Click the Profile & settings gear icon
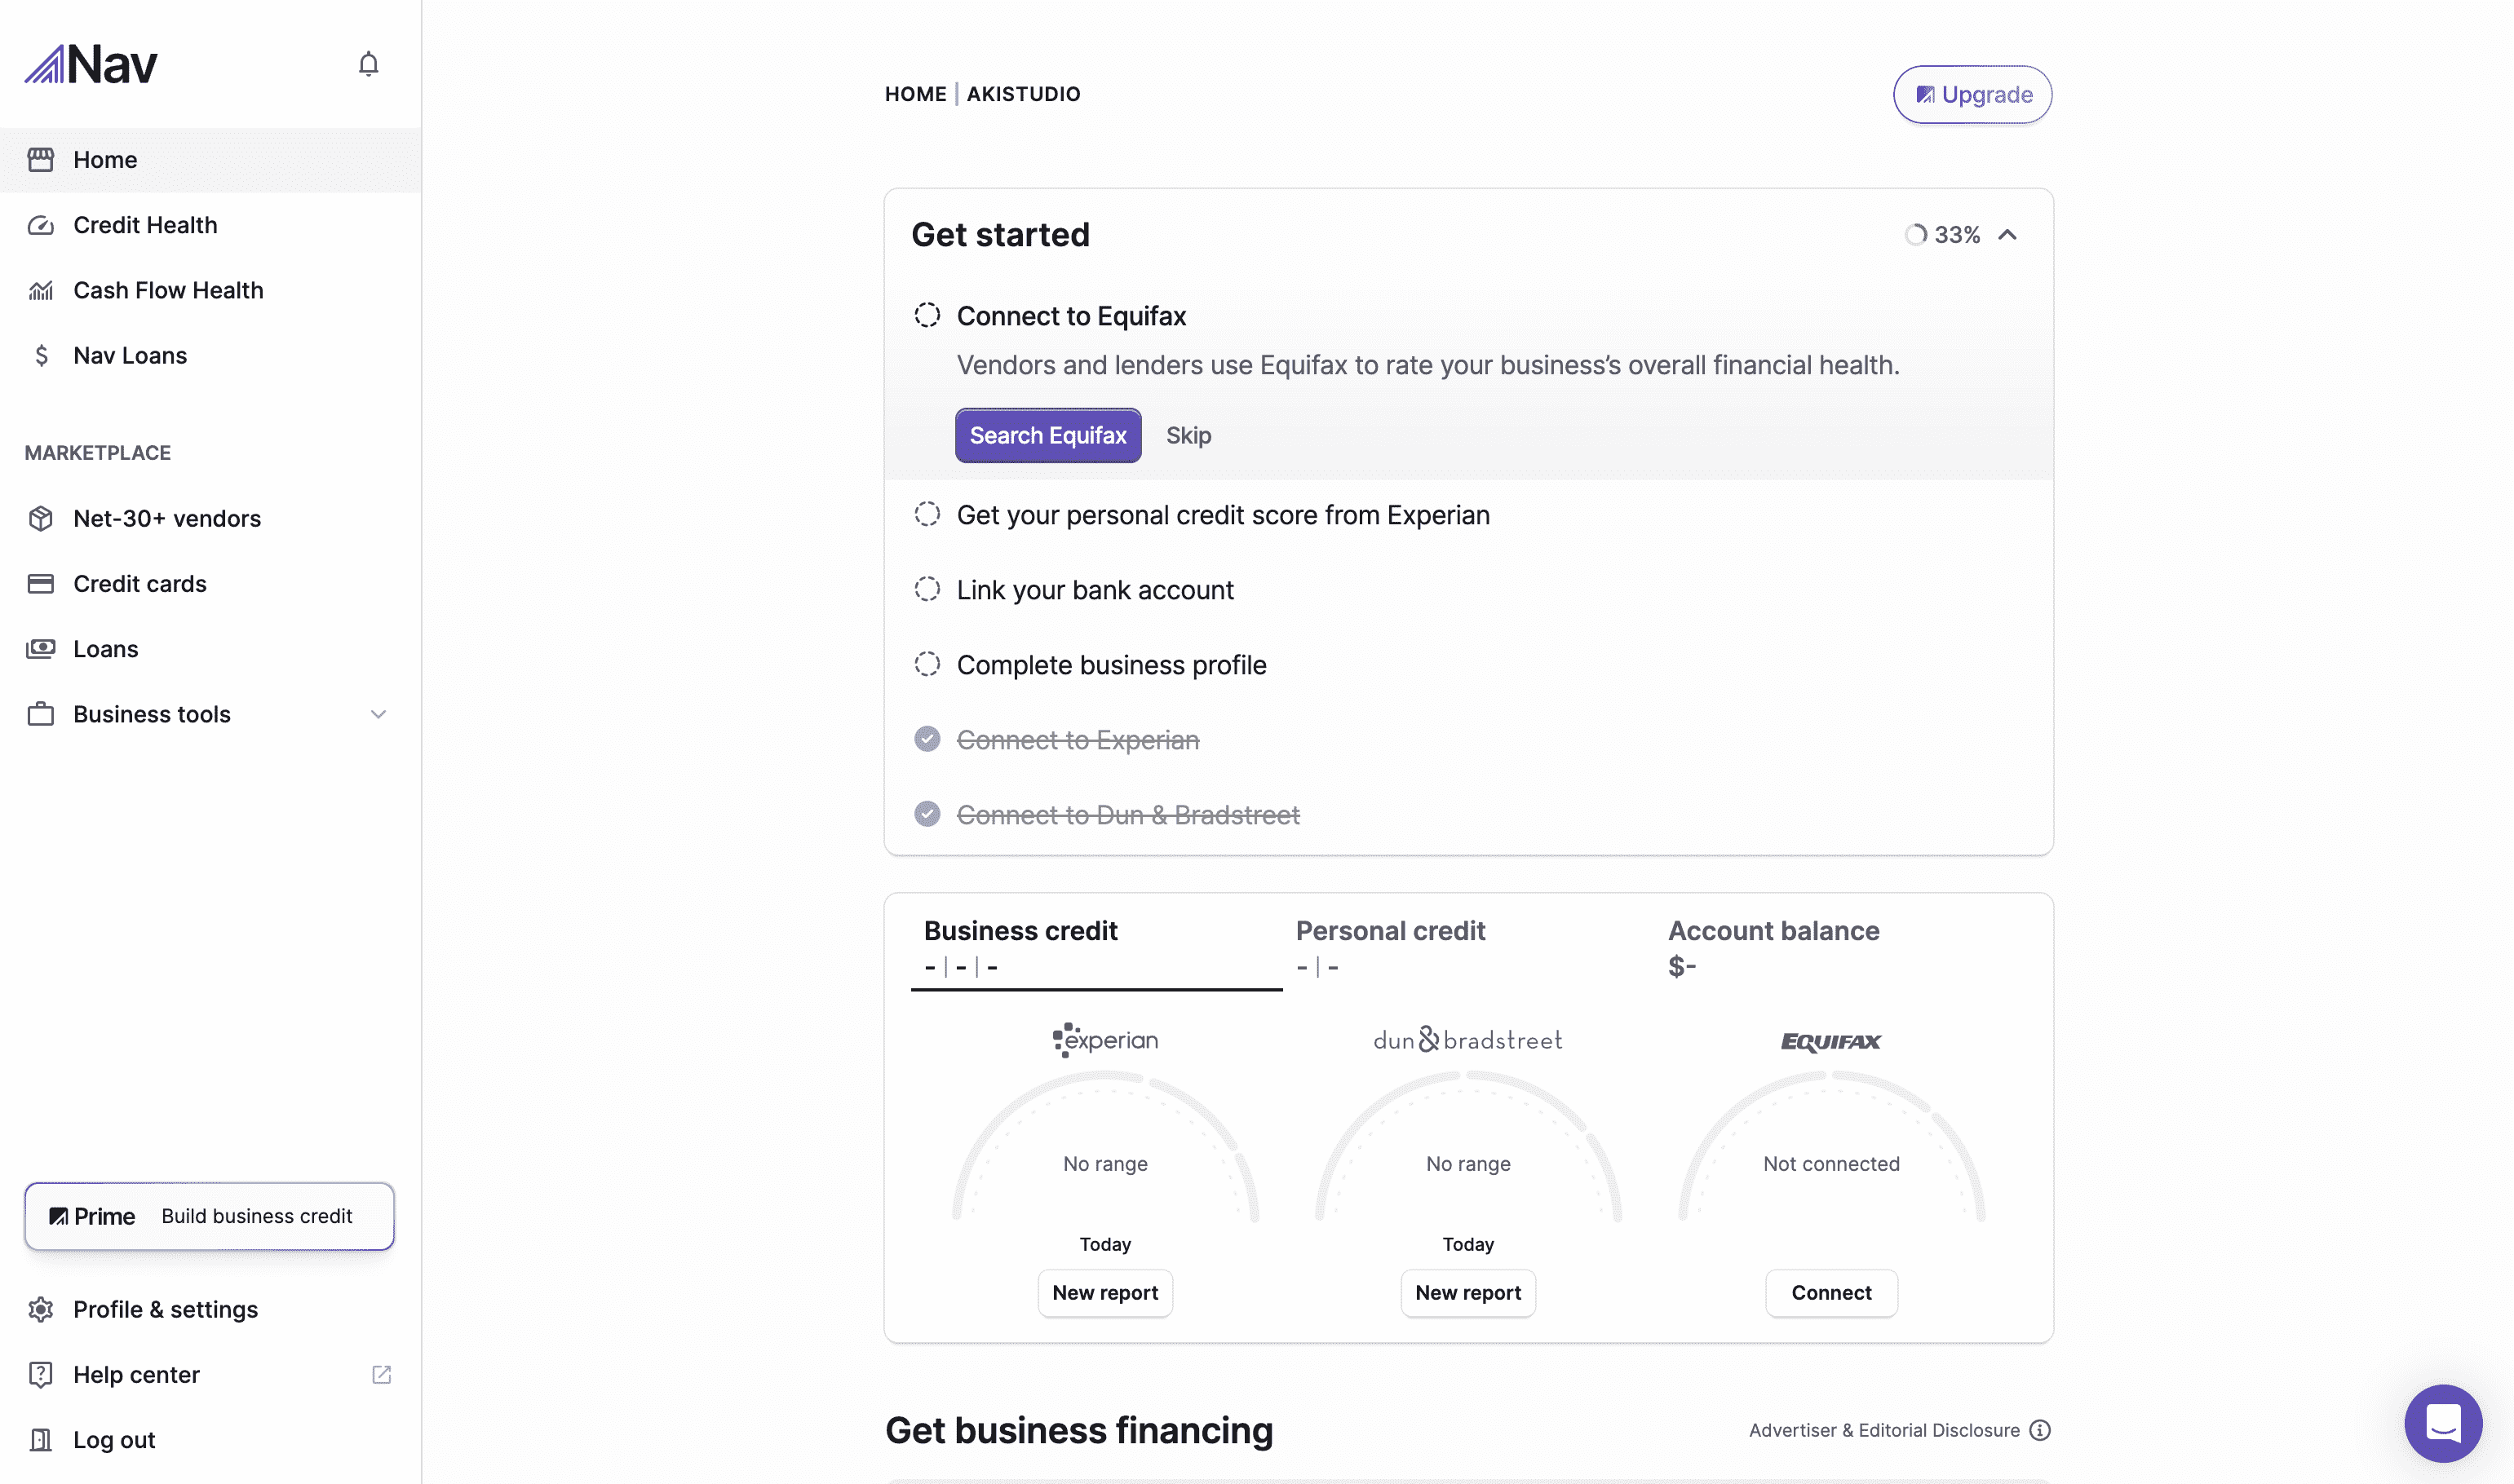 [41, 1309]
